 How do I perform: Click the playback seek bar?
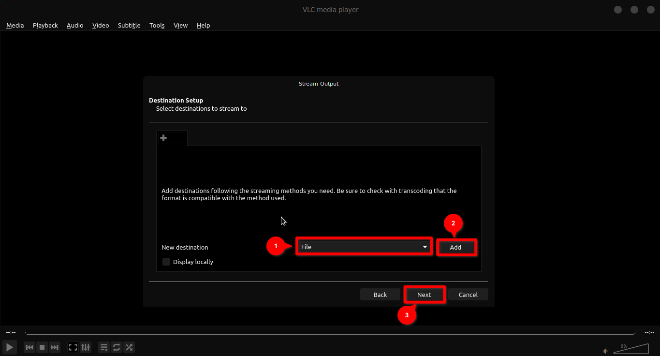[x=330, y=333]
